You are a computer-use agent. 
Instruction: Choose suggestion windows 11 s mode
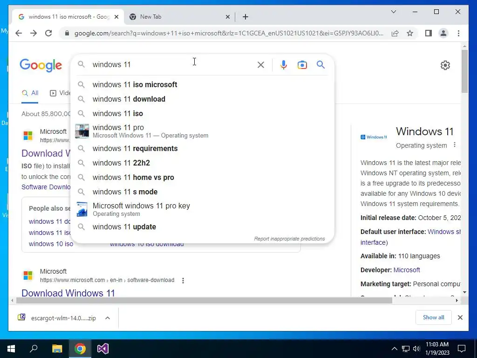[202, 192]
